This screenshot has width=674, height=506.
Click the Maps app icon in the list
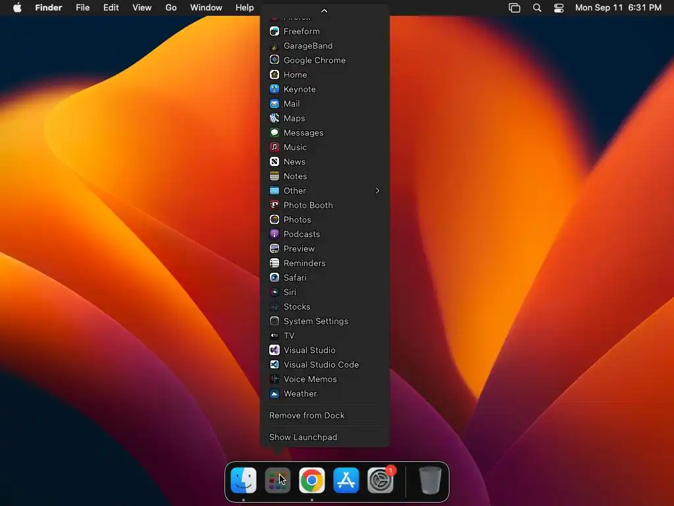click(274, 118)
